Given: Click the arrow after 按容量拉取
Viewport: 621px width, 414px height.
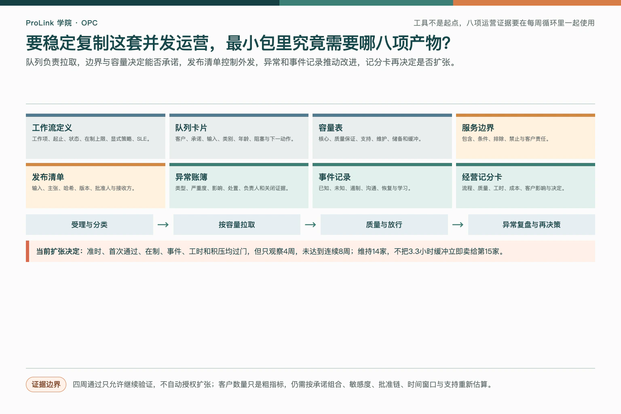Looking at the screenshot, I should pyautogui.click(x=310, y=225).
